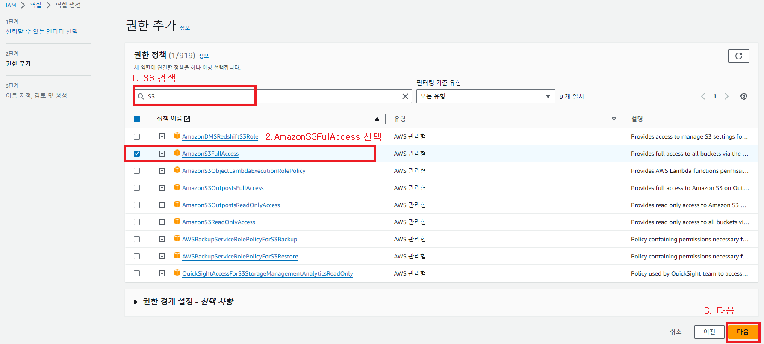Open AmazonDMSRedshiftS3Role policy link
The image size is (764, 344).
pyautogui.click(x=220, y=136)
